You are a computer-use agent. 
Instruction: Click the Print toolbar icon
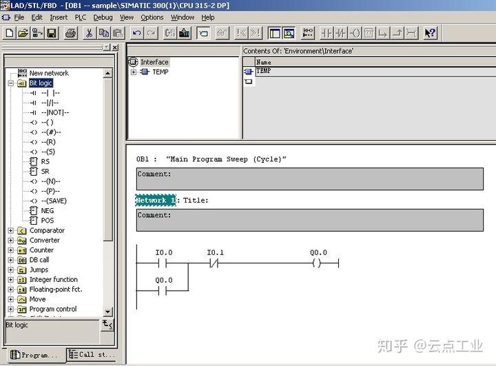tap(70, 32)
